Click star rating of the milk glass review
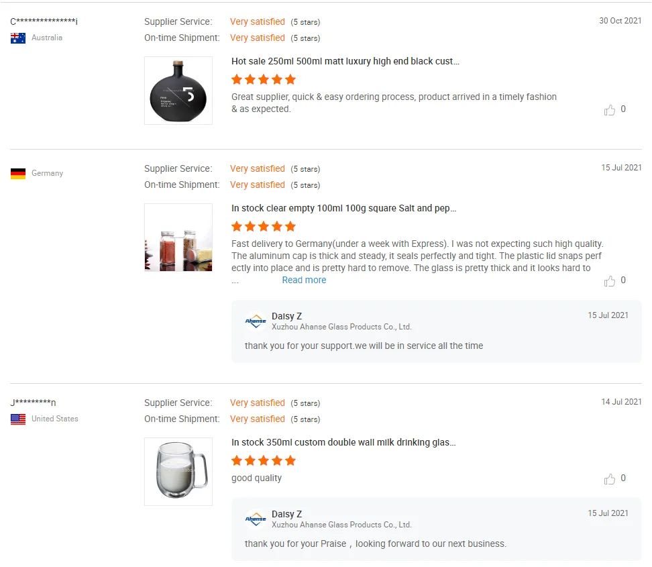The height and width of the screenshot is (567, 652). click(264, 461)
